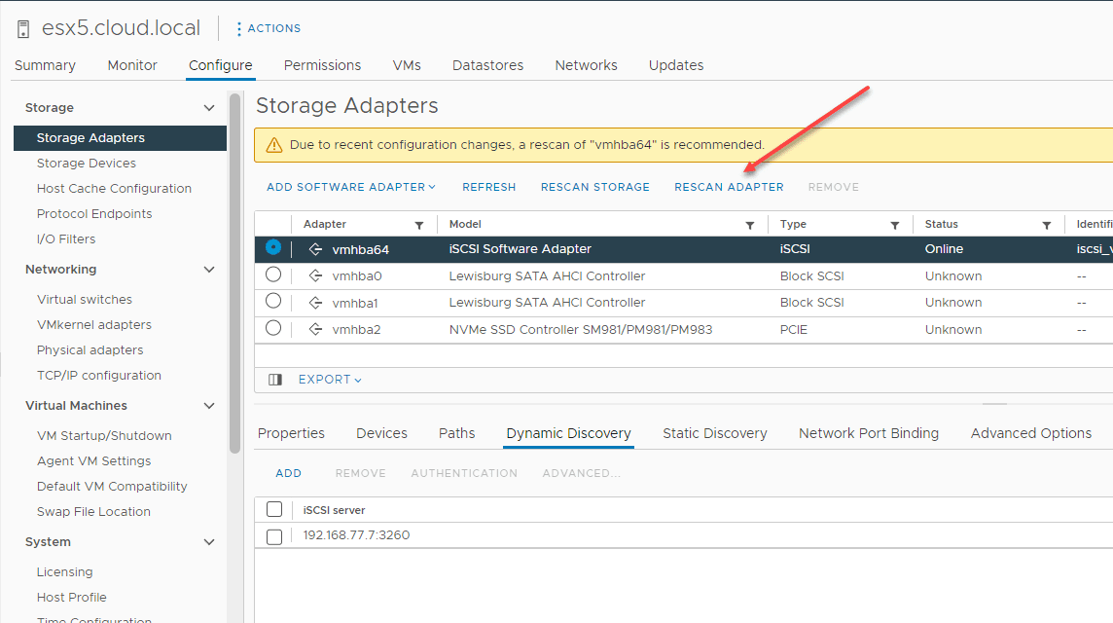The height and width of the screenshot is (623, 1113).
Task: Click the sidebar vertical scrollbar
Action: coord(234,273)
